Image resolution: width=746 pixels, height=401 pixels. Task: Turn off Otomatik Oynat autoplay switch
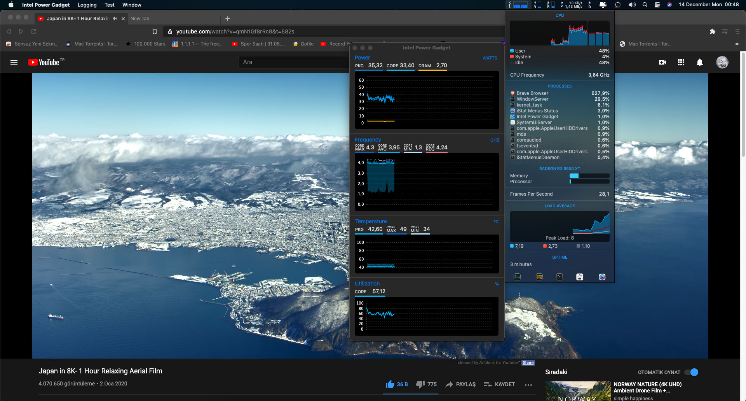click(691, 372)
